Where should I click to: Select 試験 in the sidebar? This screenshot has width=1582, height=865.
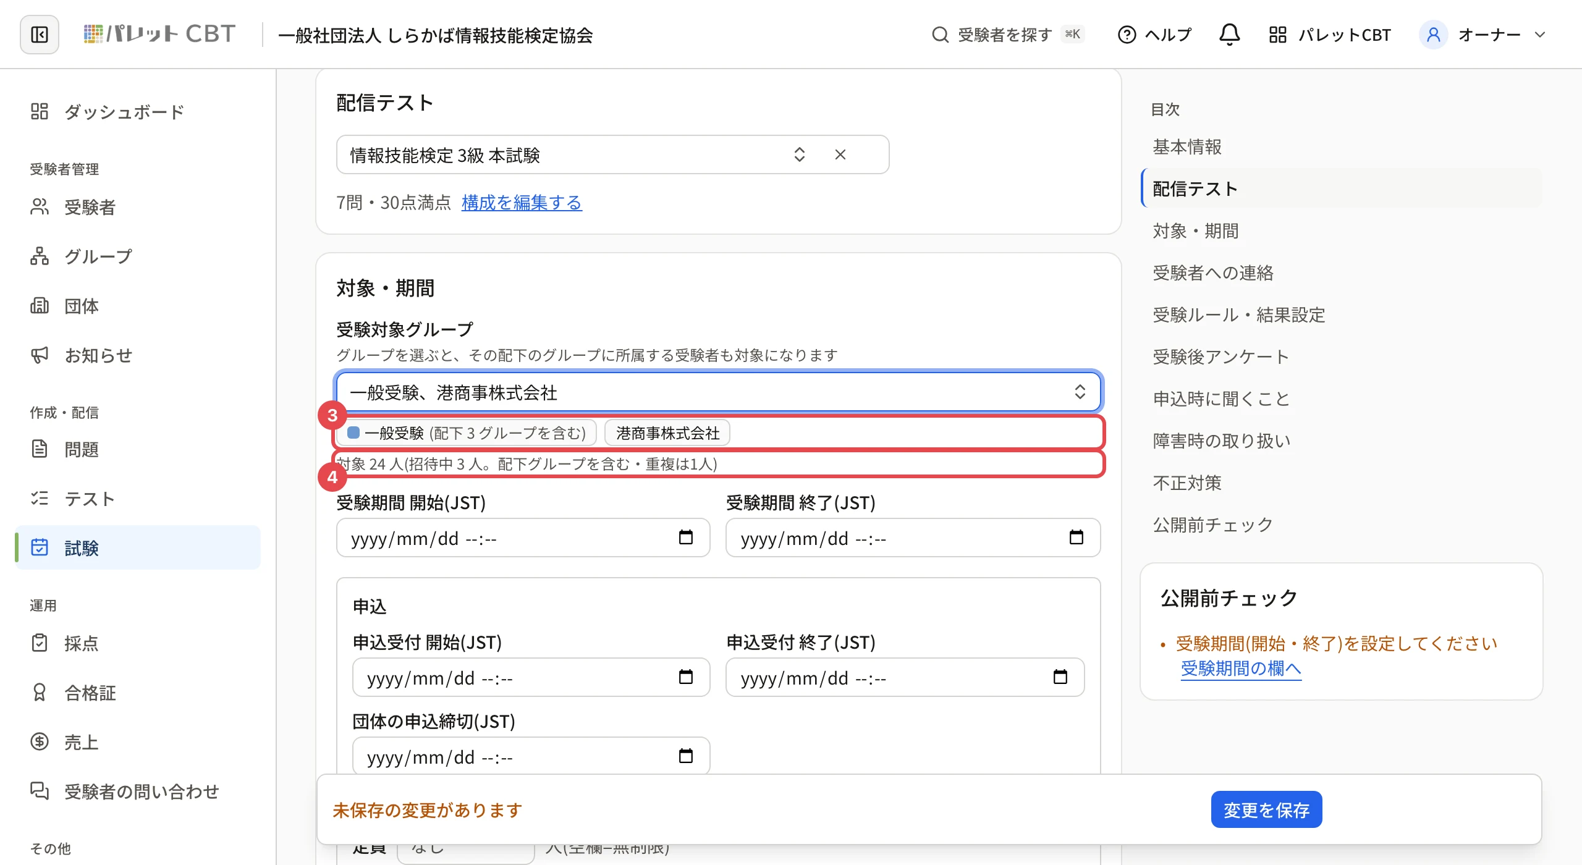137,548
